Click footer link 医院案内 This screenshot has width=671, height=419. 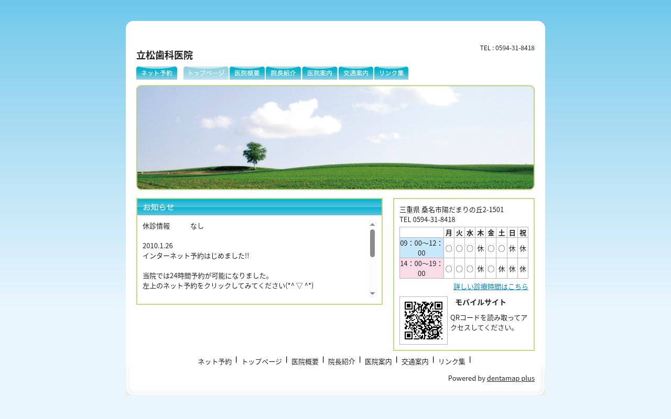(x=378, y=361)
